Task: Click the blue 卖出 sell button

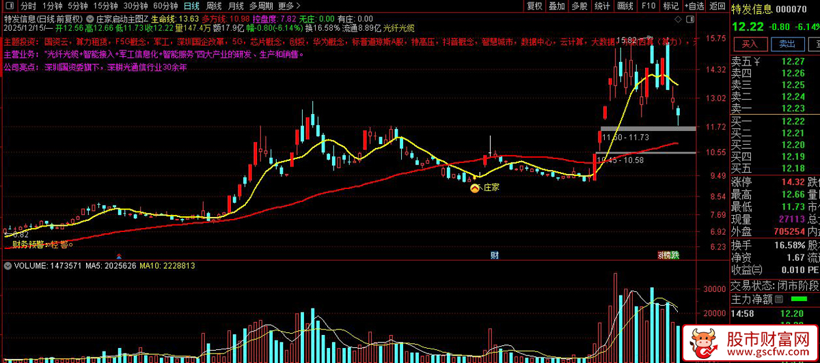Action: pyautogui.click(x=787, y=44)
